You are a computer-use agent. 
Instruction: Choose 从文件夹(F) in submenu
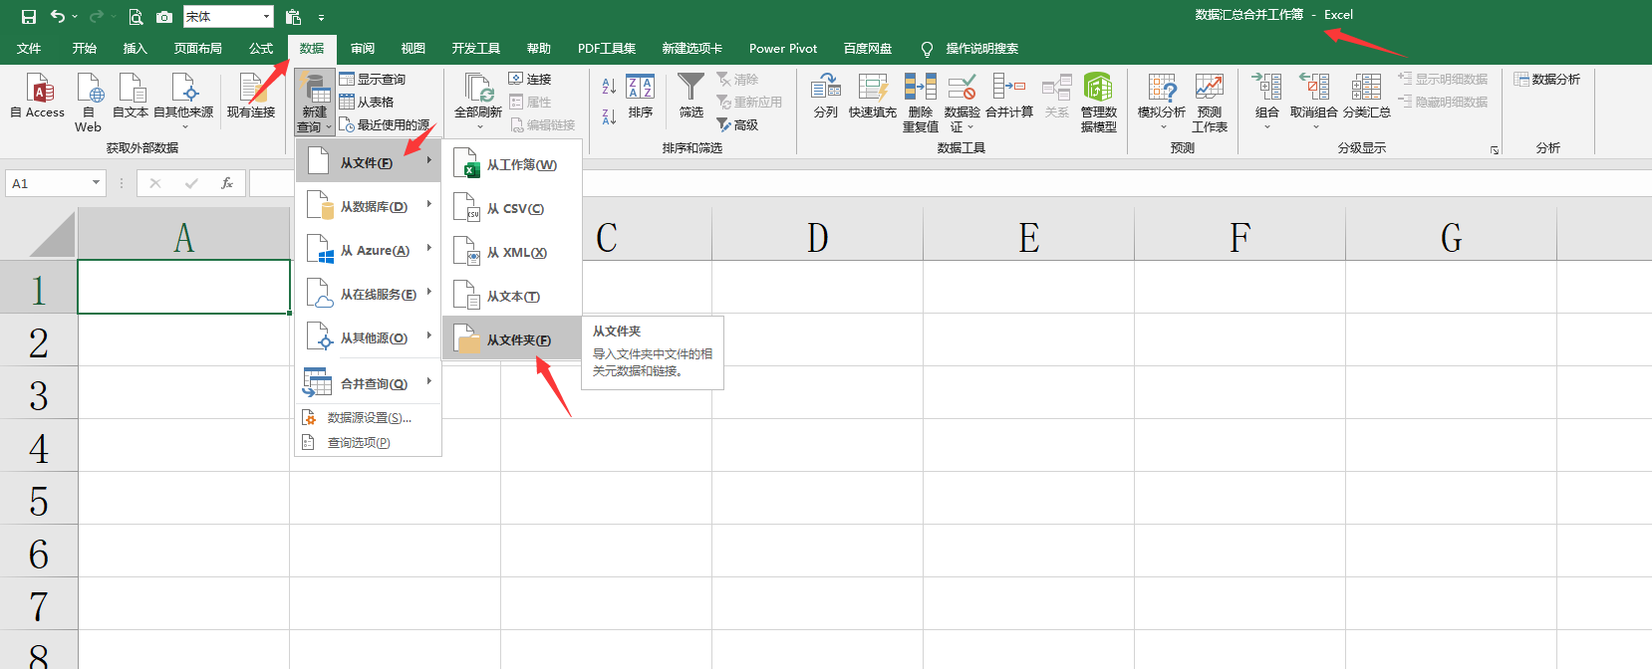point(512,339)
